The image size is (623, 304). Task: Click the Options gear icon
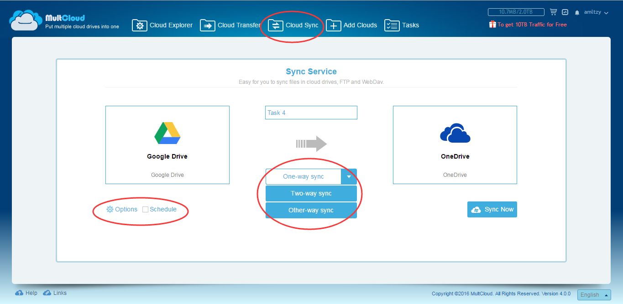point(110,209)
